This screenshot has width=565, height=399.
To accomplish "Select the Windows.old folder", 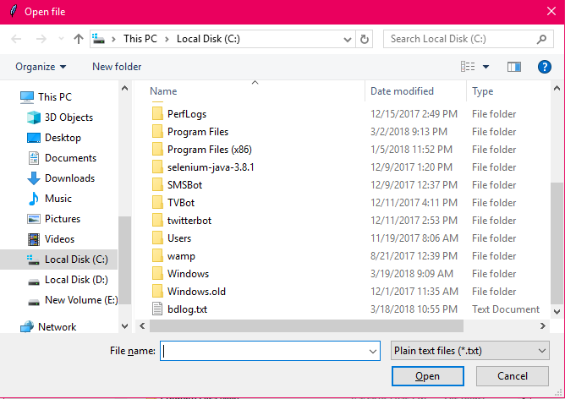I will click(x=196, y=292).
